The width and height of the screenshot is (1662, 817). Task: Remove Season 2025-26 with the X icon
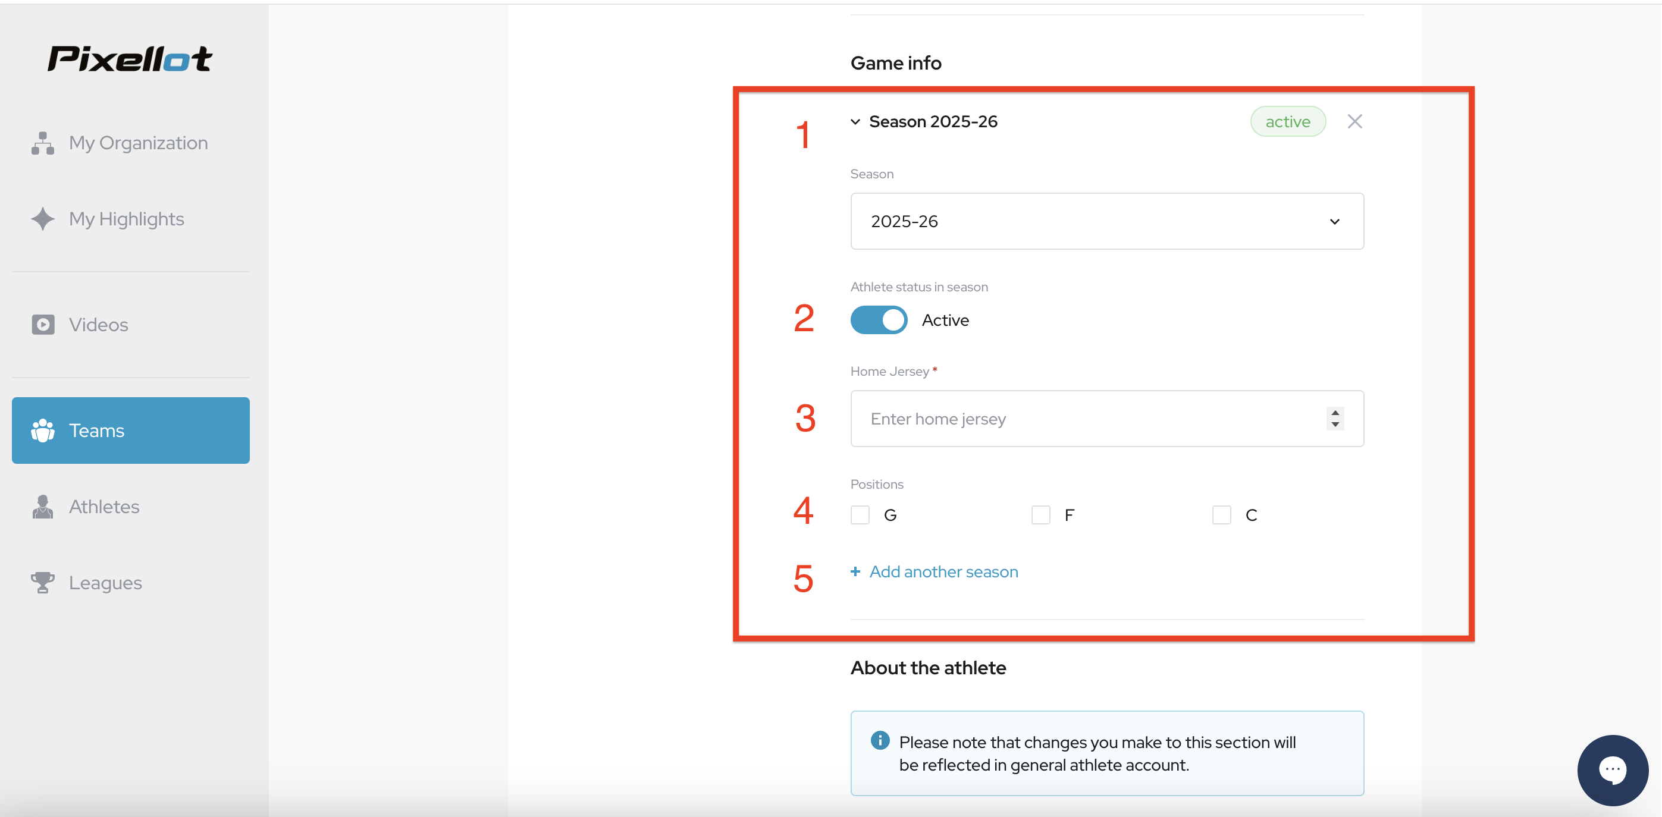[1355, 121]
